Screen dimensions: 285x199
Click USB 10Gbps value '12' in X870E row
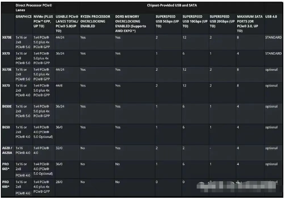point(185,37)
